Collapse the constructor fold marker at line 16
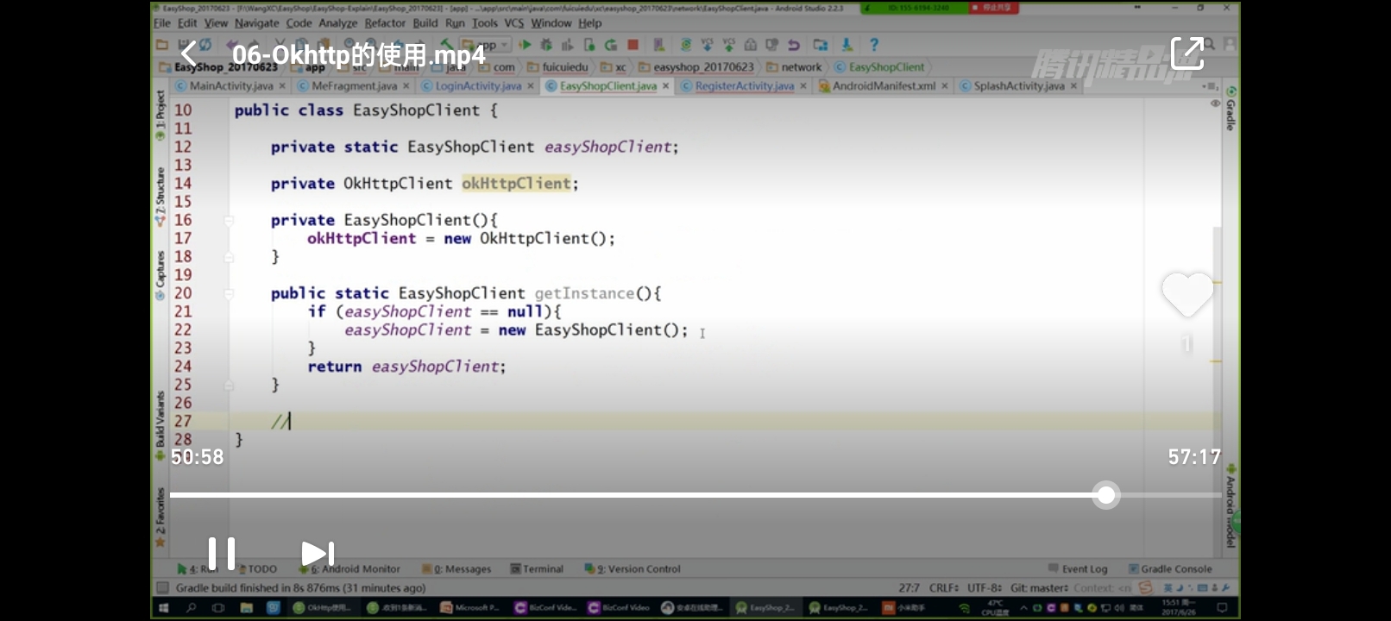This screenshot has height=621, width=1391. click(229, 221)
